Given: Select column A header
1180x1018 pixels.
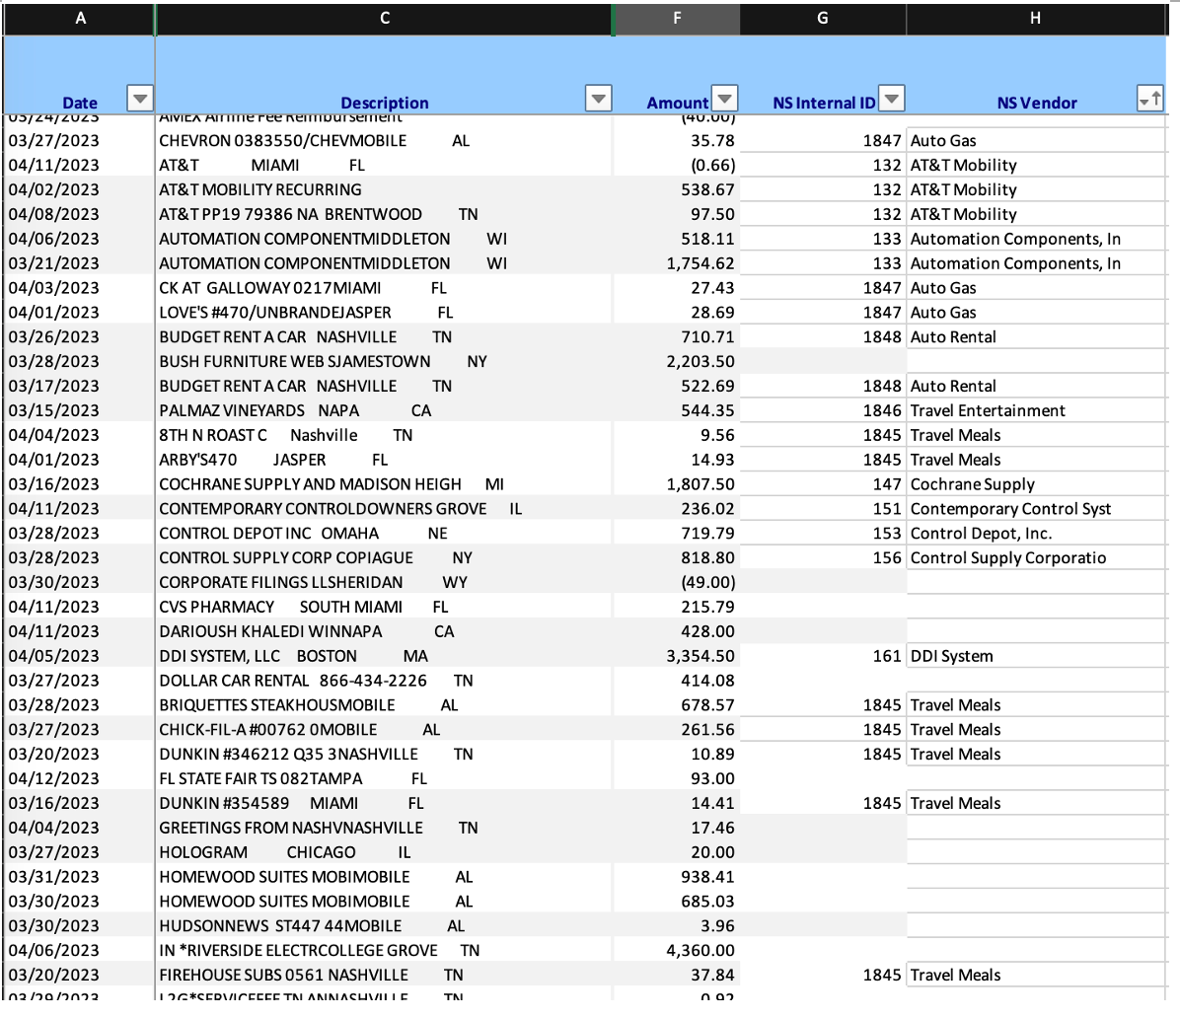Looking at the screenshot, I should click(80, 18).
